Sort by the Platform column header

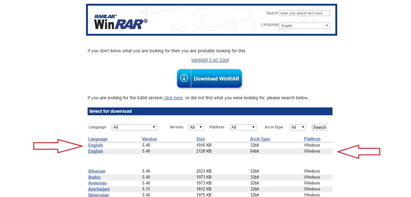coord(312,139)
